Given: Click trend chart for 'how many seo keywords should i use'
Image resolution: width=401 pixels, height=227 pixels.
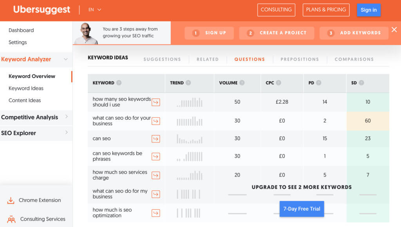Looking at the screenshot, I should click(189, 102).
